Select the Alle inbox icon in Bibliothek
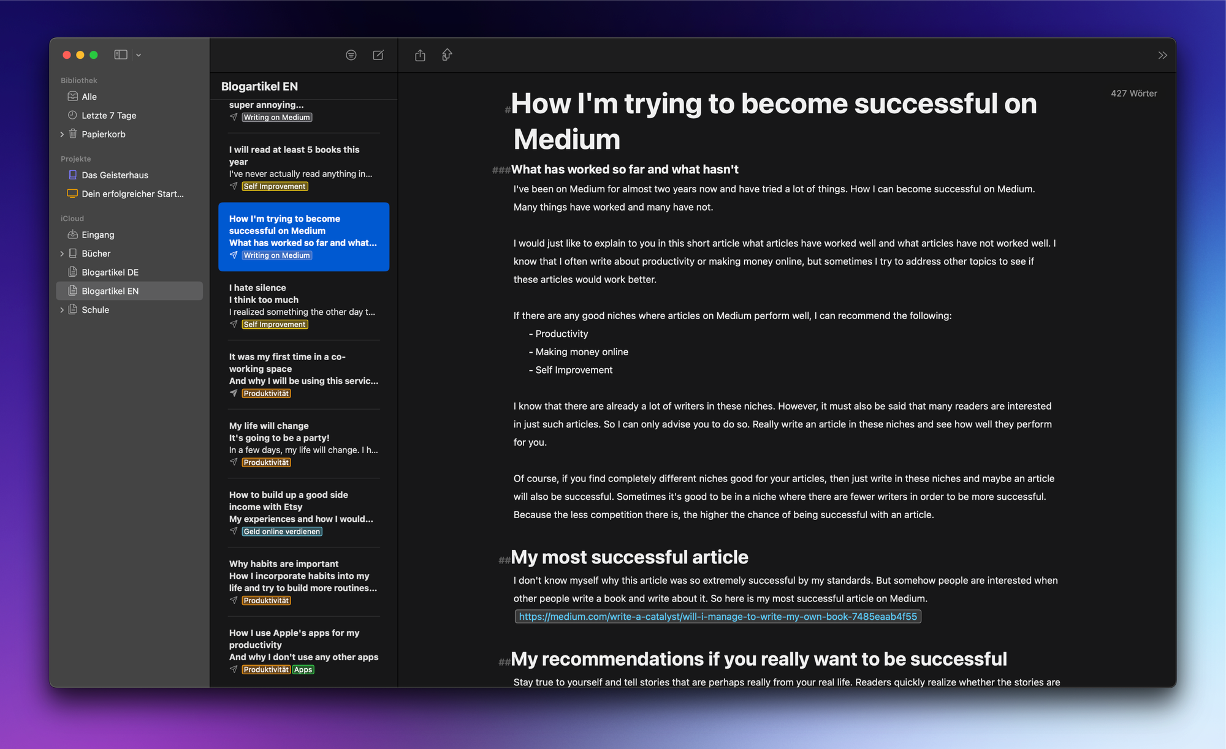The height and width of the screenshot is (749, 1226). 72,96
